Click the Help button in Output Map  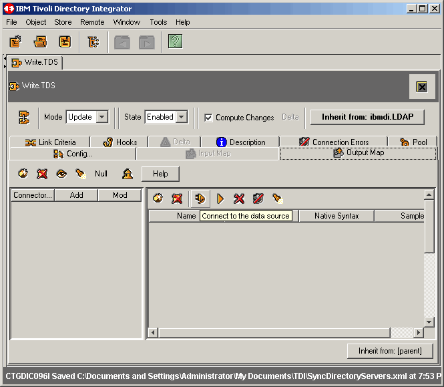160,174
